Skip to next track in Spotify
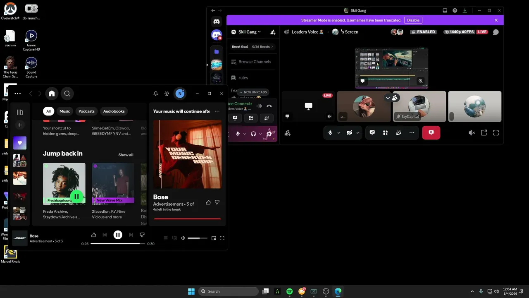 [x=131, y=235]
